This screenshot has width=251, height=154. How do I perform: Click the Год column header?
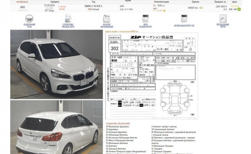click(93, 2)
